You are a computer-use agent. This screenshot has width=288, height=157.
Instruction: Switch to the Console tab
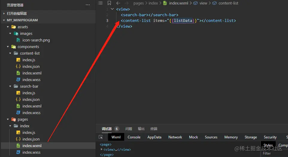(x=134, y=137)
